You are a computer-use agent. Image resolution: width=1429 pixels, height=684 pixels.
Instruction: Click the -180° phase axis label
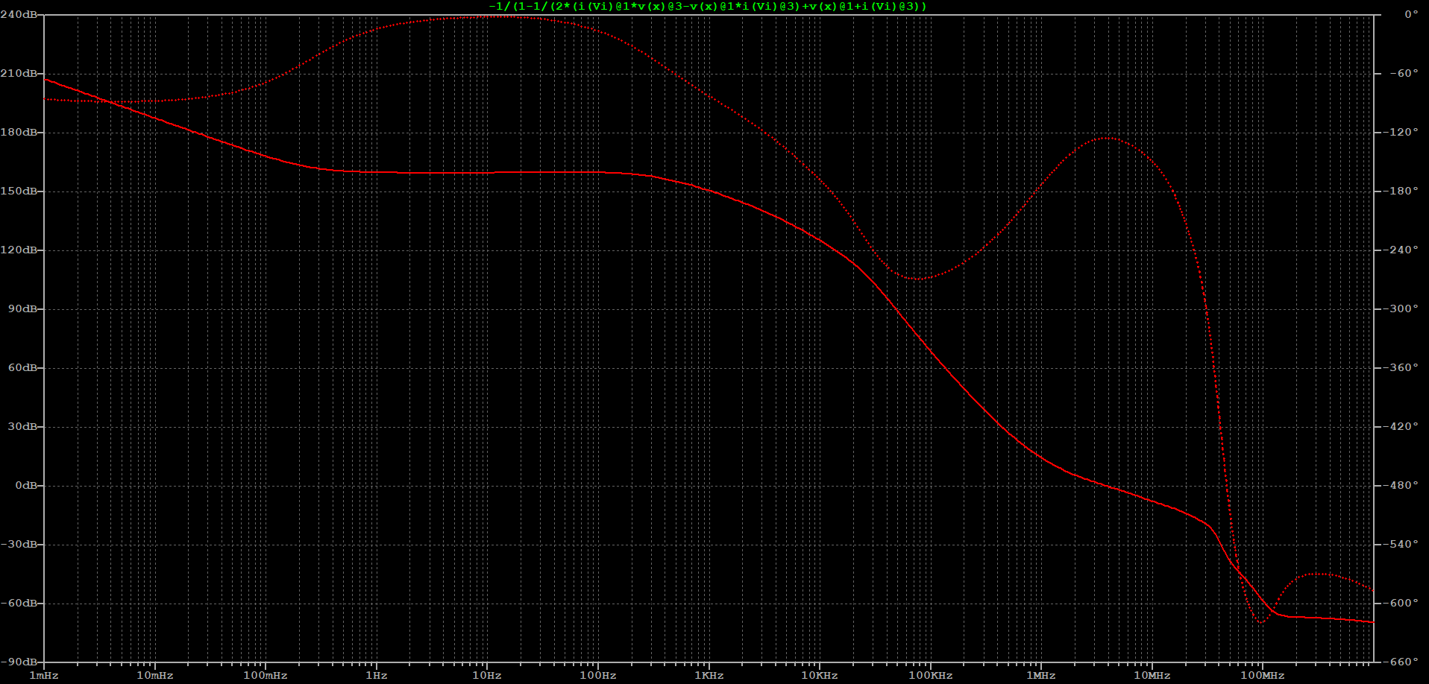[x=1401, y=191]
